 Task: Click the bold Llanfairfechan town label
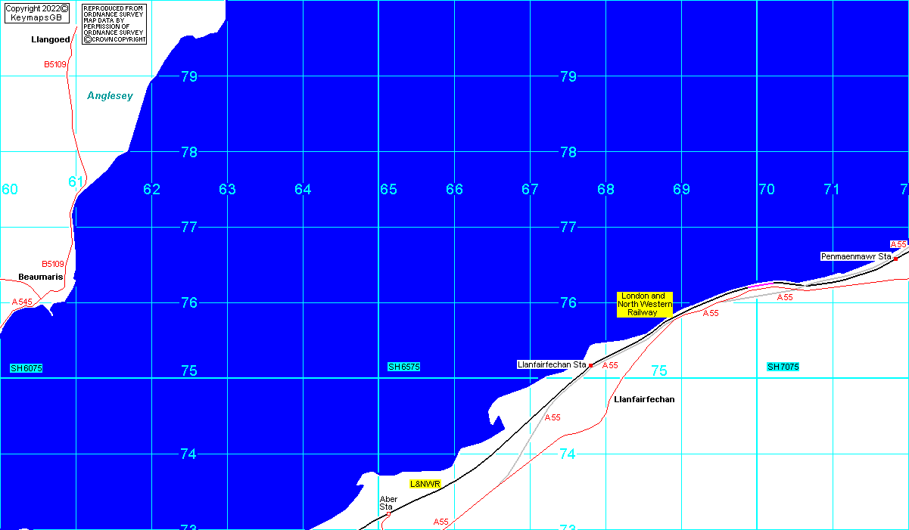pyautogui.click(x=644, y=399)
